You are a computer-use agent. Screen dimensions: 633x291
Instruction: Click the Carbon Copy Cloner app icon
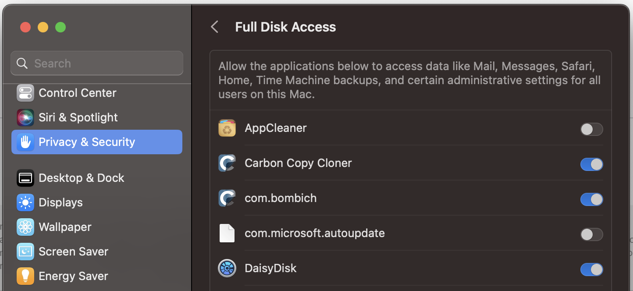click(x=227, y=163)
